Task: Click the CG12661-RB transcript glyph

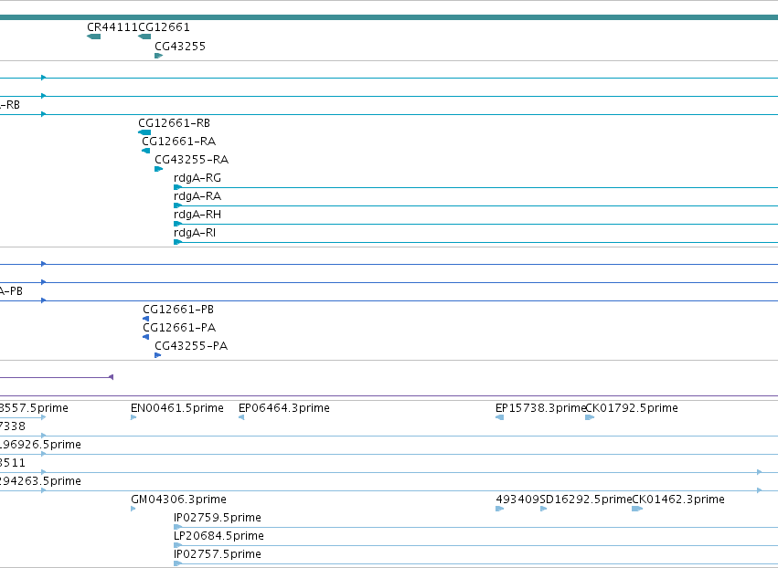Action: 144,132
